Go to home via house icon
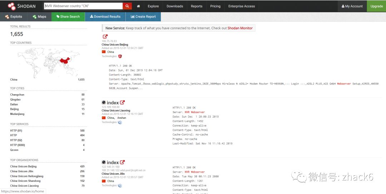The height and width of the screenshot is (194, 386). [138, 6]
